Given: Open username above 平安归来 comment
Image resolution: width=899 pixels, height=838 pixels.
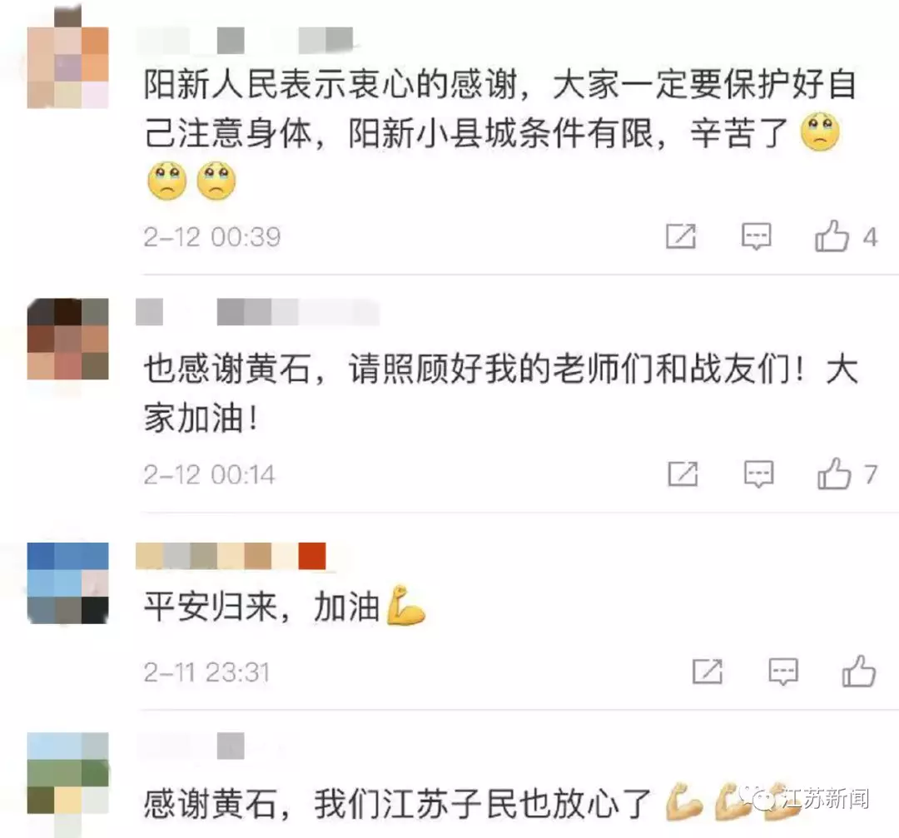Looking at the screenshot, I should (231, 556).
